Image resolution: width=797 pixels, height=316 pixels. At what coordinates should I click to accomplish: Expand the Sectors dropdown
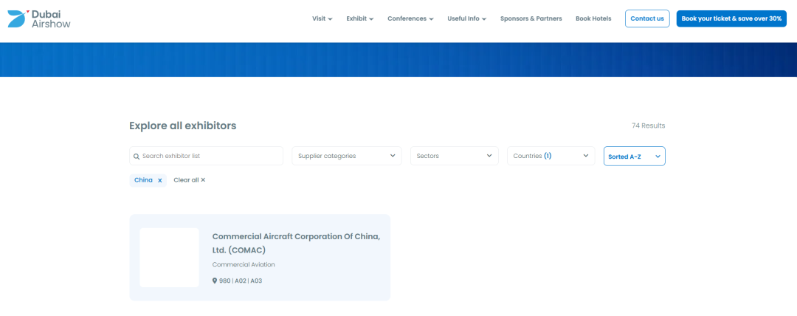[455, 157]
